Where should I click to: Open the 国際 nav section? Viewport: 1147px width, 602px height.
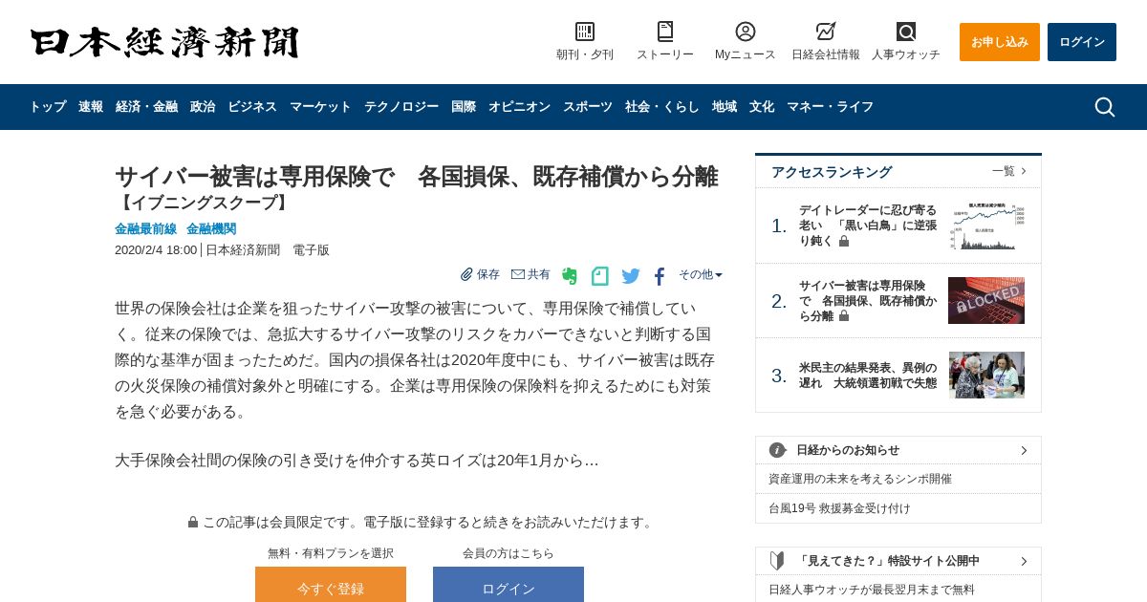tap(464, 107)
